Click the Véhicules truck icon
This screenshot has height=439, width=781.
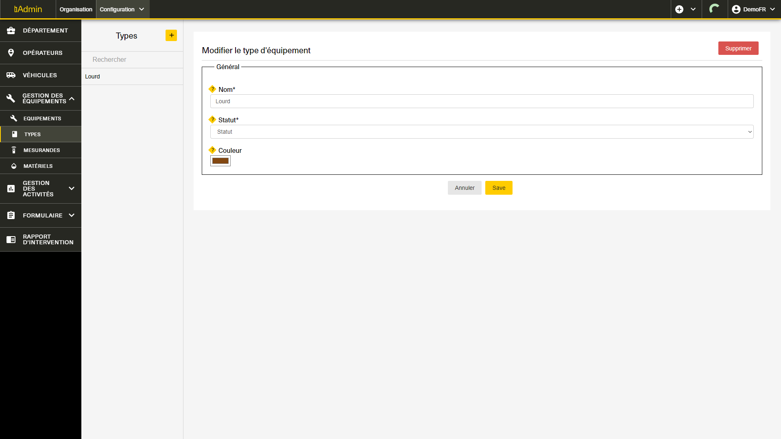(11, 75)
